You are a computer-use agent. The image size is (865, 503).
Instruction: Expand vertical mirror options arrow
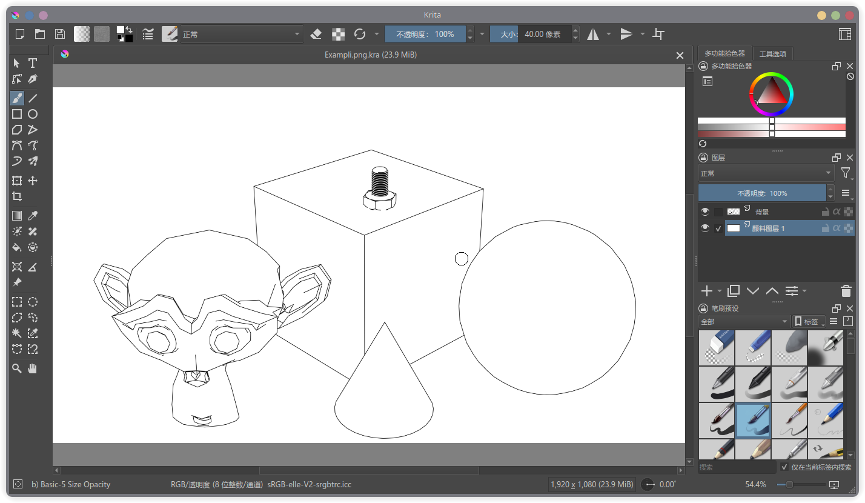[x=643, y=34]
